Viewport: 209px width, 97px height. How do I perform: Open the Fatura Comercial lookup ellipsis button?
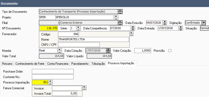pos(84,89)
